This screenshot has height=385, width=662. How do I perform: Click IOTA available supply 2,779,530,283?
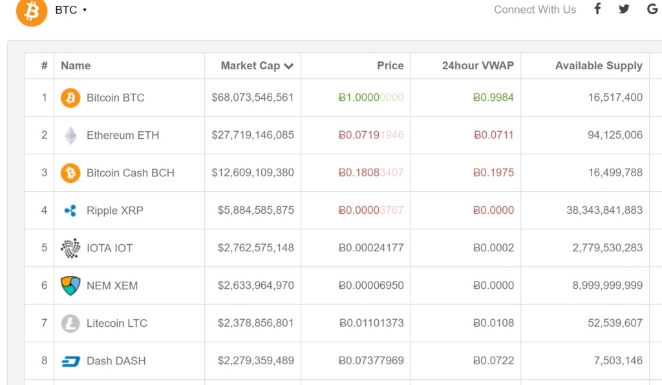(608, 247)
